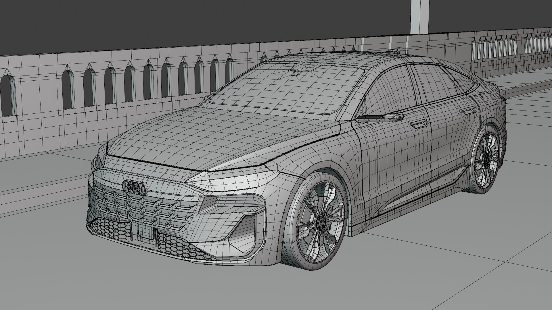This screenshot has height=310, width=552.
Task: Select the rear door handle
Action: 469,111
